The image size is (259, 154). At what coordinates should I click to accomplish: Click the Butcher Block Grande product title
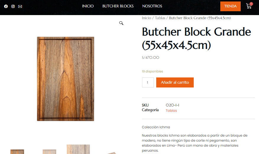click(x=196, y=38)
